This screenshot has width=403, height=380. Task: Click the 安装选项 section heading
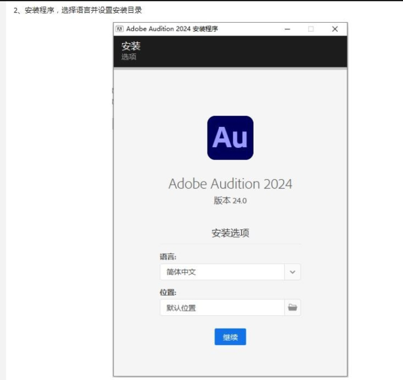tap(230, 233)
